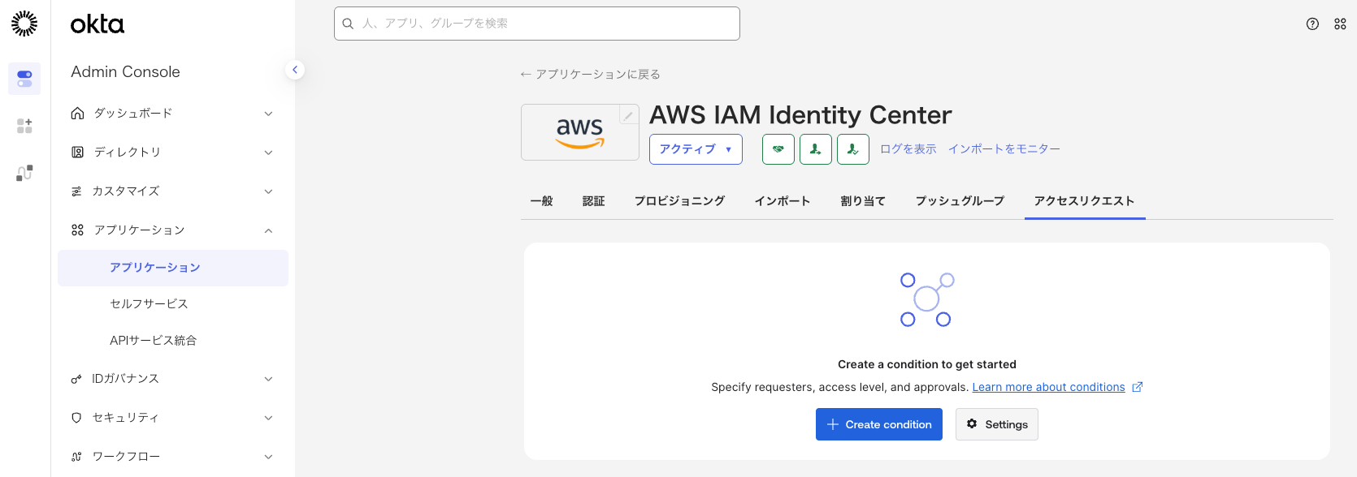Expand the ダッシュボード menu chevron
The height and width of the screenshot is (477, 1357).
pos(268,114)
